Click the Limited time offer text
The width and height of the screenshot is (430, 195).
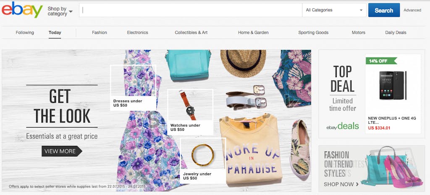pyautogui.click(x=343, y=104)
